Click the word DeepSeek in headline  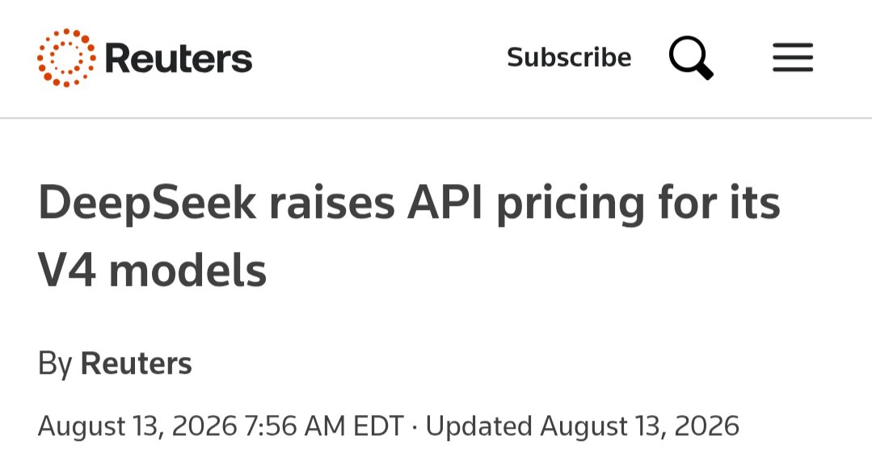click(x=147, y=204)
